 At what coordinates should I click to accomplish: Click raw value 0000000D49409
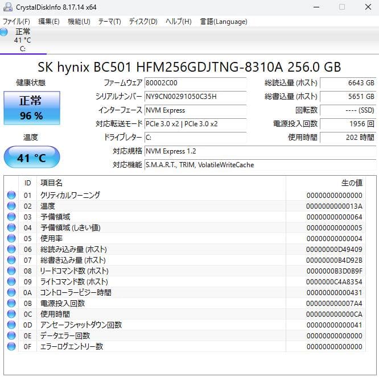[334, 250]
